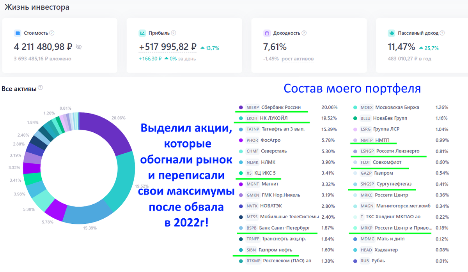468x272 pixels.
Task: Select LKOH НК ЛУКОЙЛ row
Action: [x=288, y=118]
